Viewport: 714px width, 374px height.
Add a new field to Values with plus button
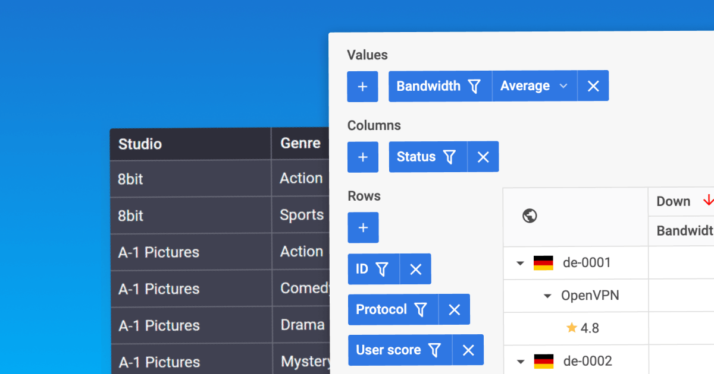362,85
